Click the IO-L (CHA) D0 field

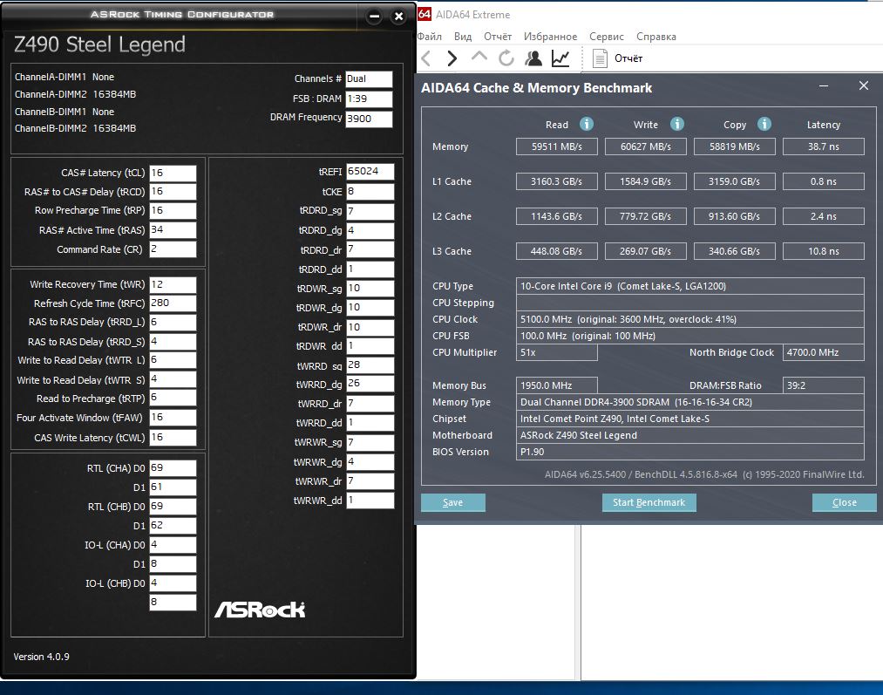click(173, 545)
